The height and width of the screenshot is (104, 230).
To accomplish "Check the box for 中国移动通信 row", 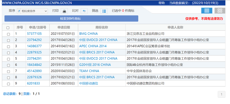I will pos(8,84).
